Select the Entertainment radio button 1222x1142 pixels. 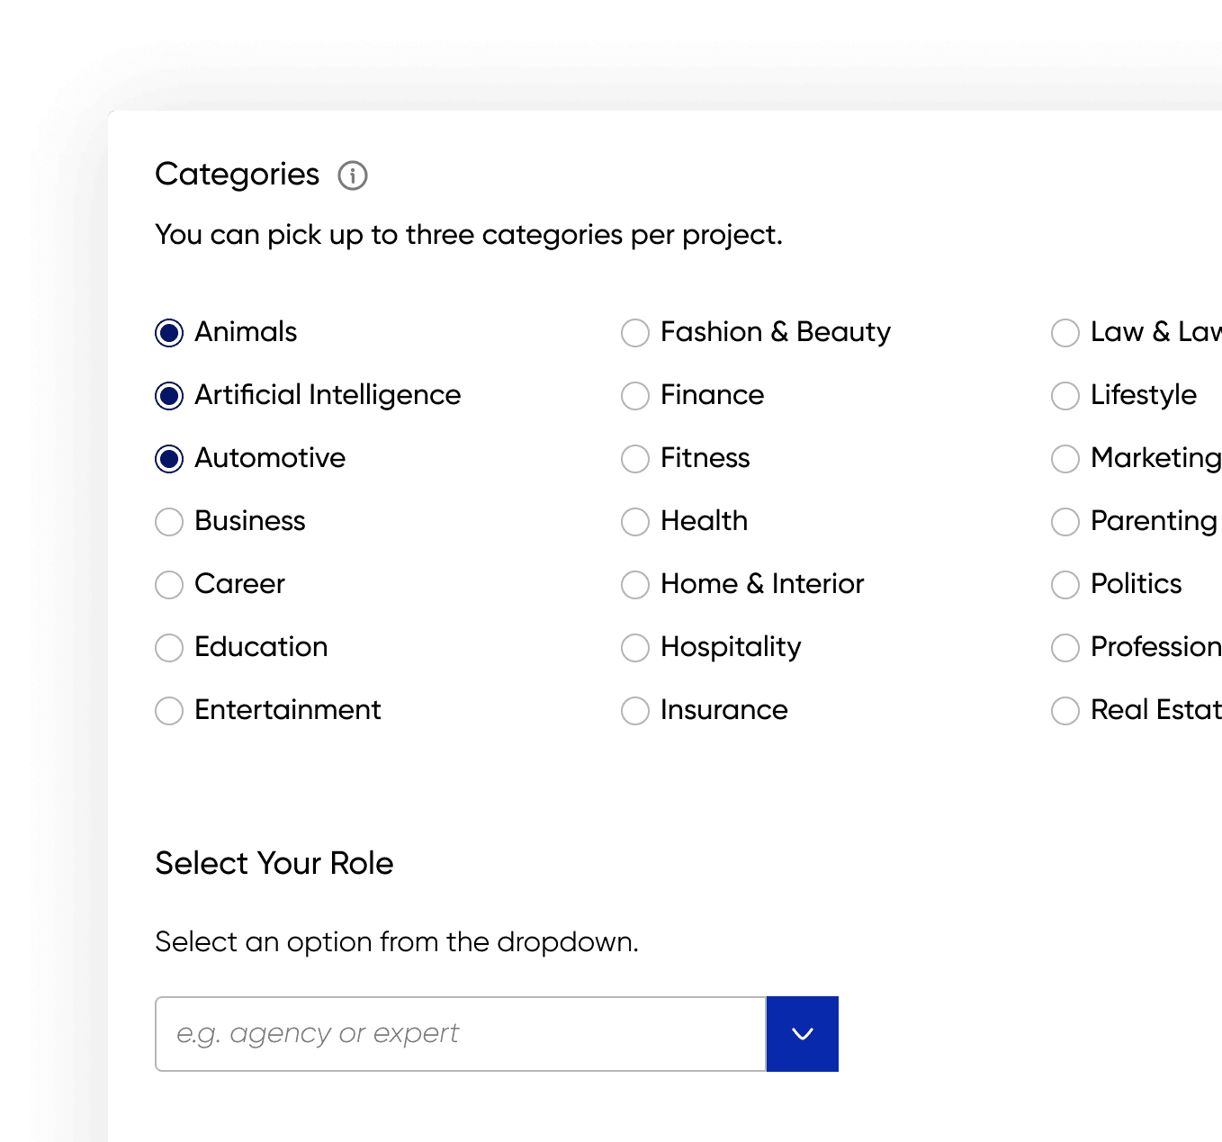pyautogui.click(x=169, y=711)
